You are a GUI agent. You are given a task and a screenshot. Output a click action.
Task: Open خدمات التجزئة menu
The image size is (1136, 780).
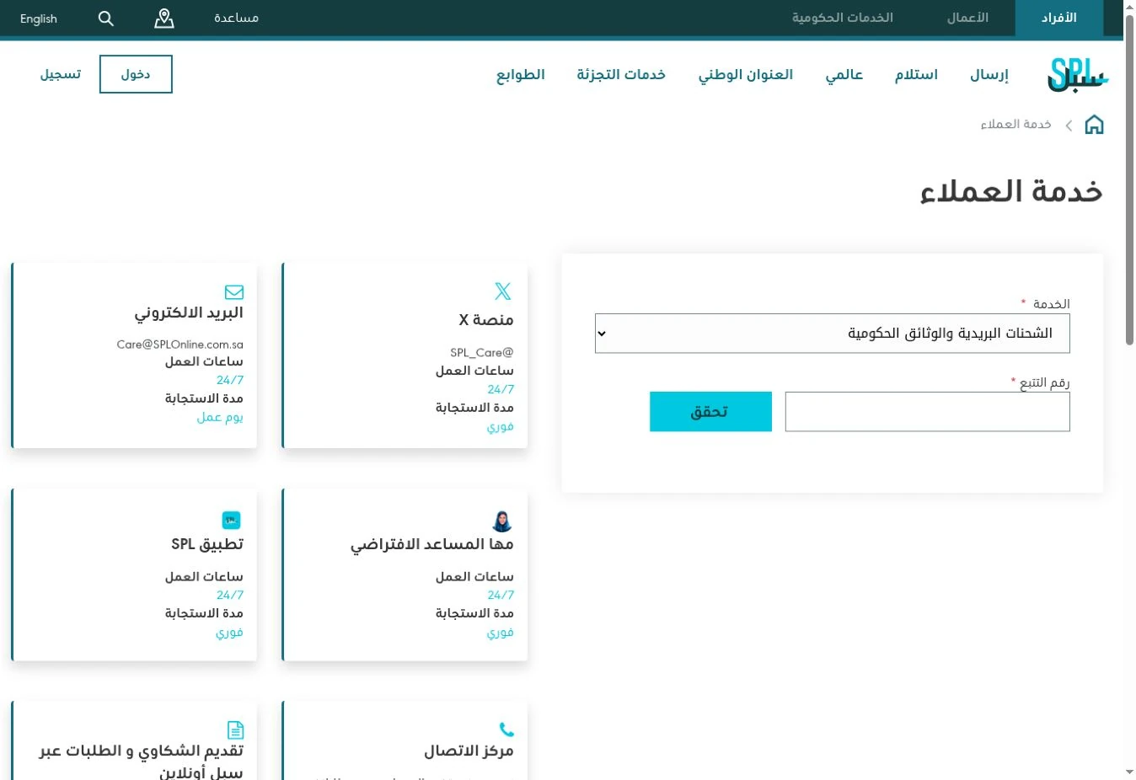pyautogui.click(x=621, y=75)
